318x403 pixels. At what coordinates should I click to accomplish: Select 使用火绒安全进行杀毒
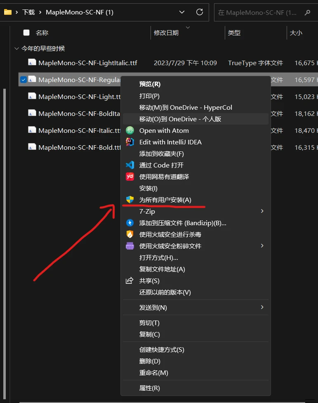pyautogui.click(x=196, y=234)
